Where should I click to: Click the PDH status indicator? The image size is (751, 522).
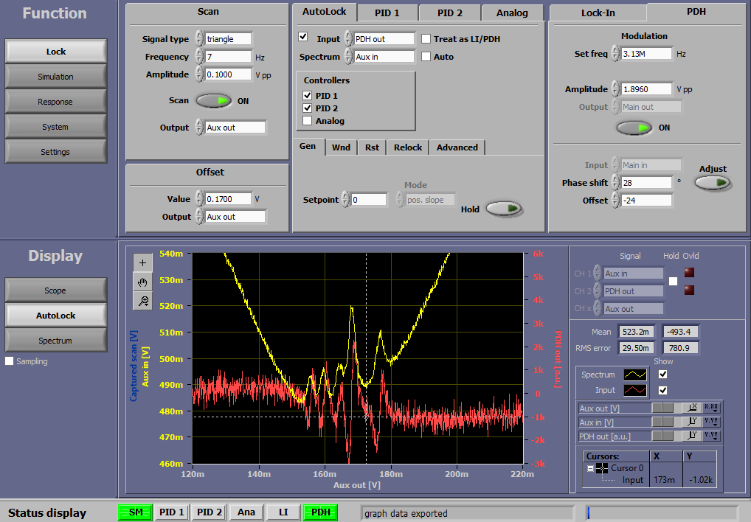click(320, 512)
